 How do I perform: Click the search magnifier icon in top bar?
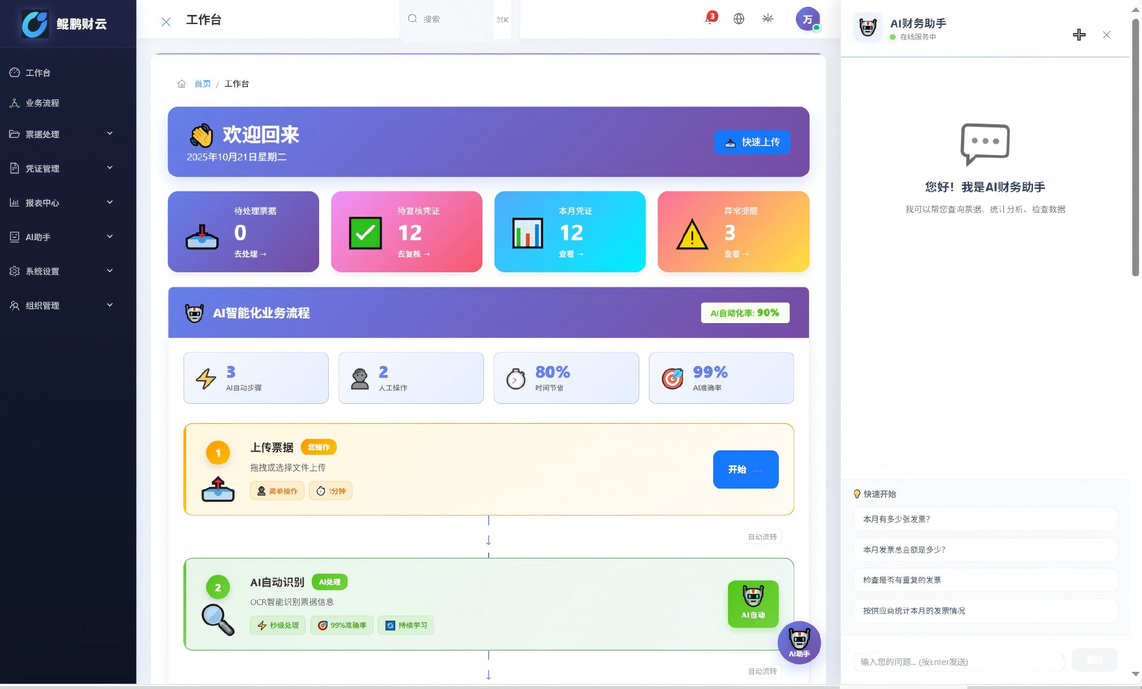click(x=412, y=19)
